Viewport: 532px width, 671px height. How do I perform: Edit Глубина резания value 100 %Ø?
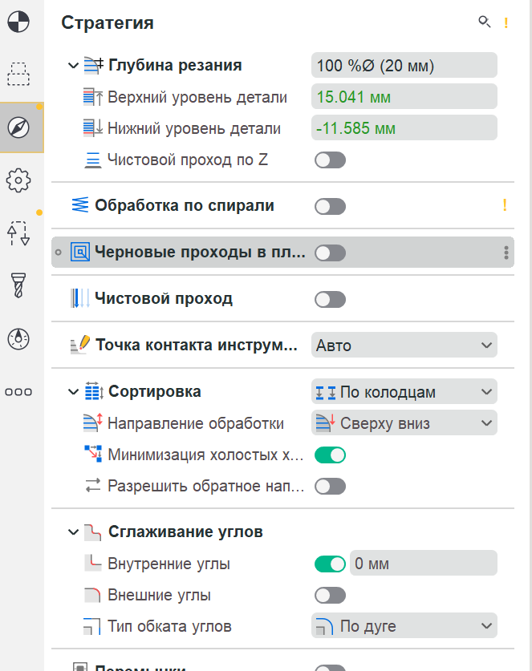pyautogui.click(x=404, y=66)
